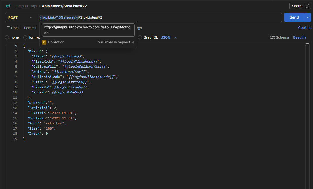This screenshot has width=313, height=189.
Task: Click the HTTP request type icon
Action: (8, 6)
